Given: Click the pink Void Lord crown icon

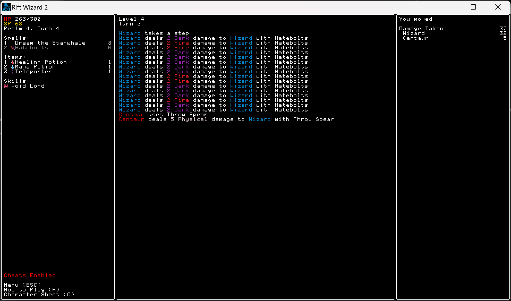Looking at the screenshot, I should pyautogui.click(x=6, y=86).
